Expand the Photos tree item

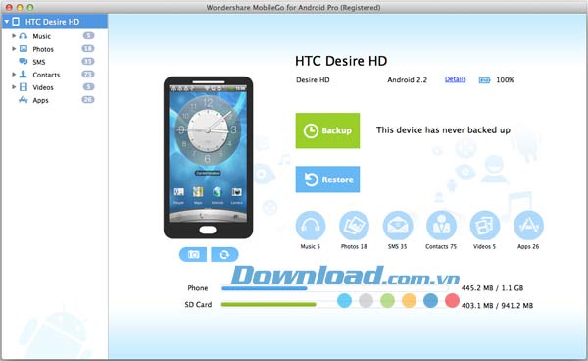click(x=14, y=49)
